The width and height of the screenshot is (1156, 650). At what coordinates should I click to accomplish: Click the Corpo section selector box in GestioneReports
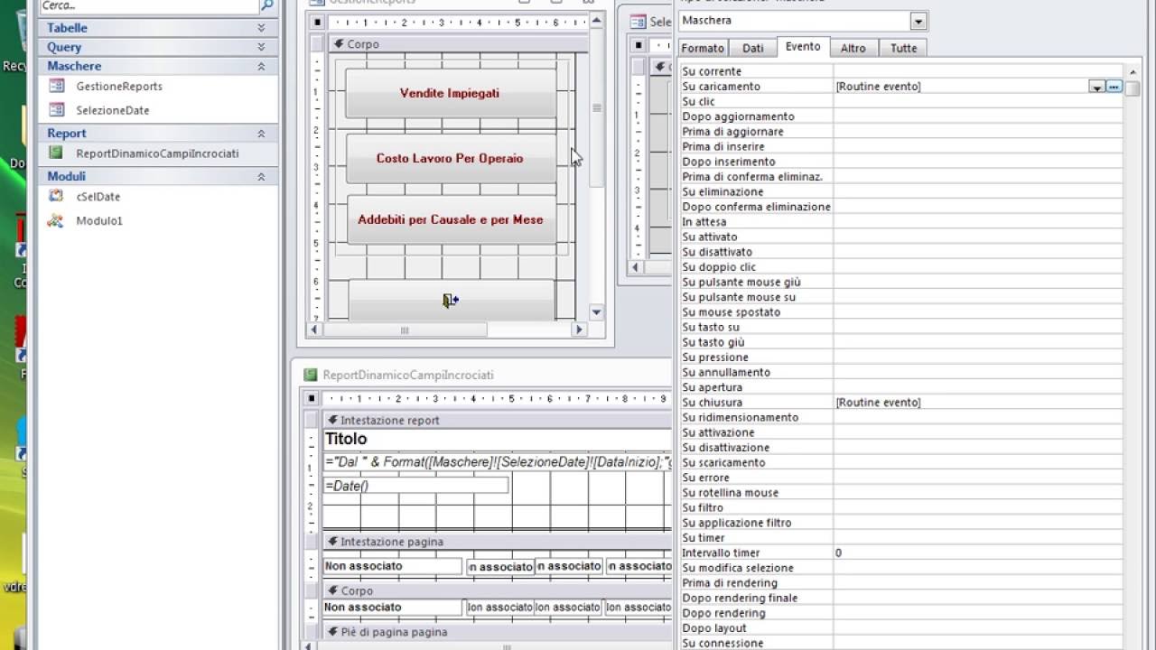tap(317, 43)
